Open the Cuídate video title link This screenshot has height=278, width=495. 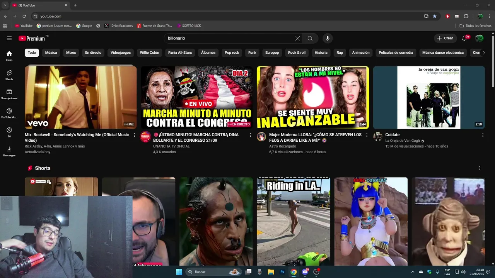pyautogui.click(x=393, y=135)
